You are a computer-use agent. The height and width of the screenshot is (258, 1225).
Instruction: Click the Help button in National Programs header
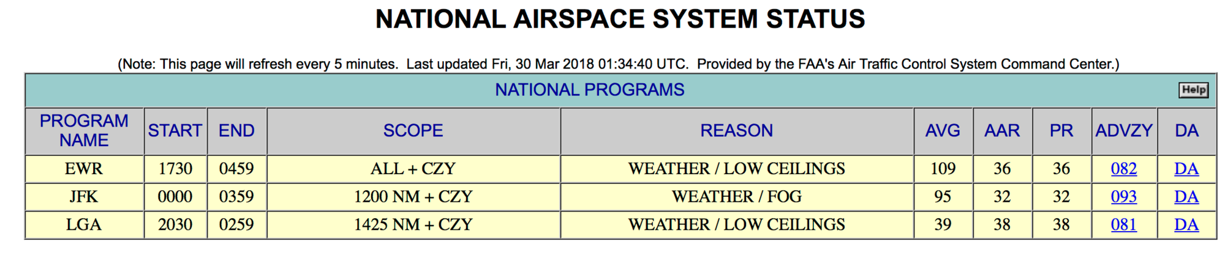point(1193,90)
